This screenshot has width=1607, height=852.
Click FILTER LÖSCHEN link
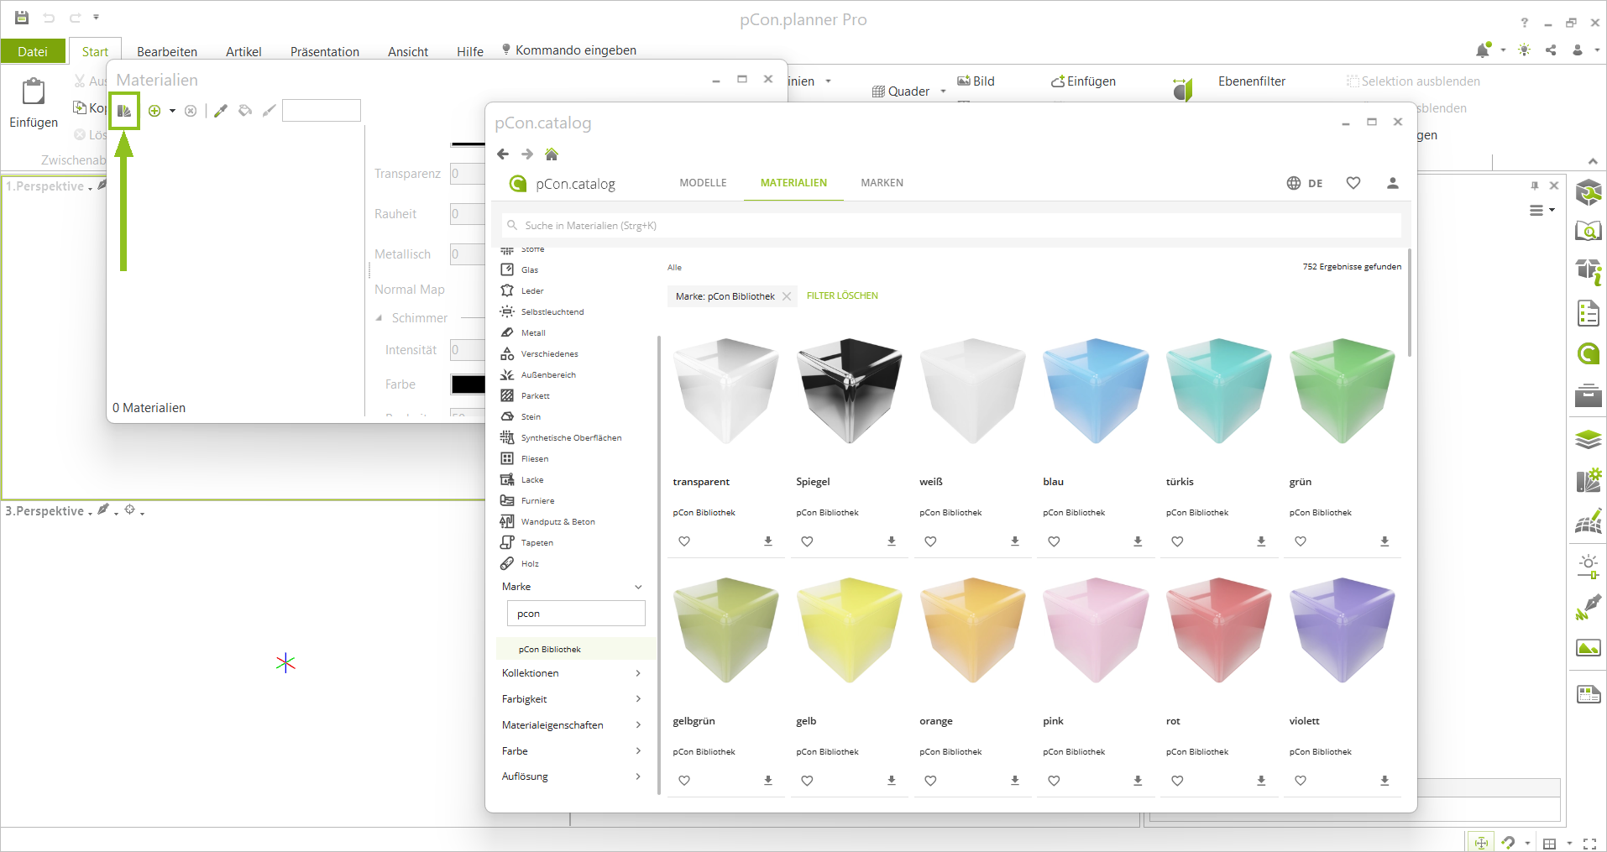click(842, 296)
